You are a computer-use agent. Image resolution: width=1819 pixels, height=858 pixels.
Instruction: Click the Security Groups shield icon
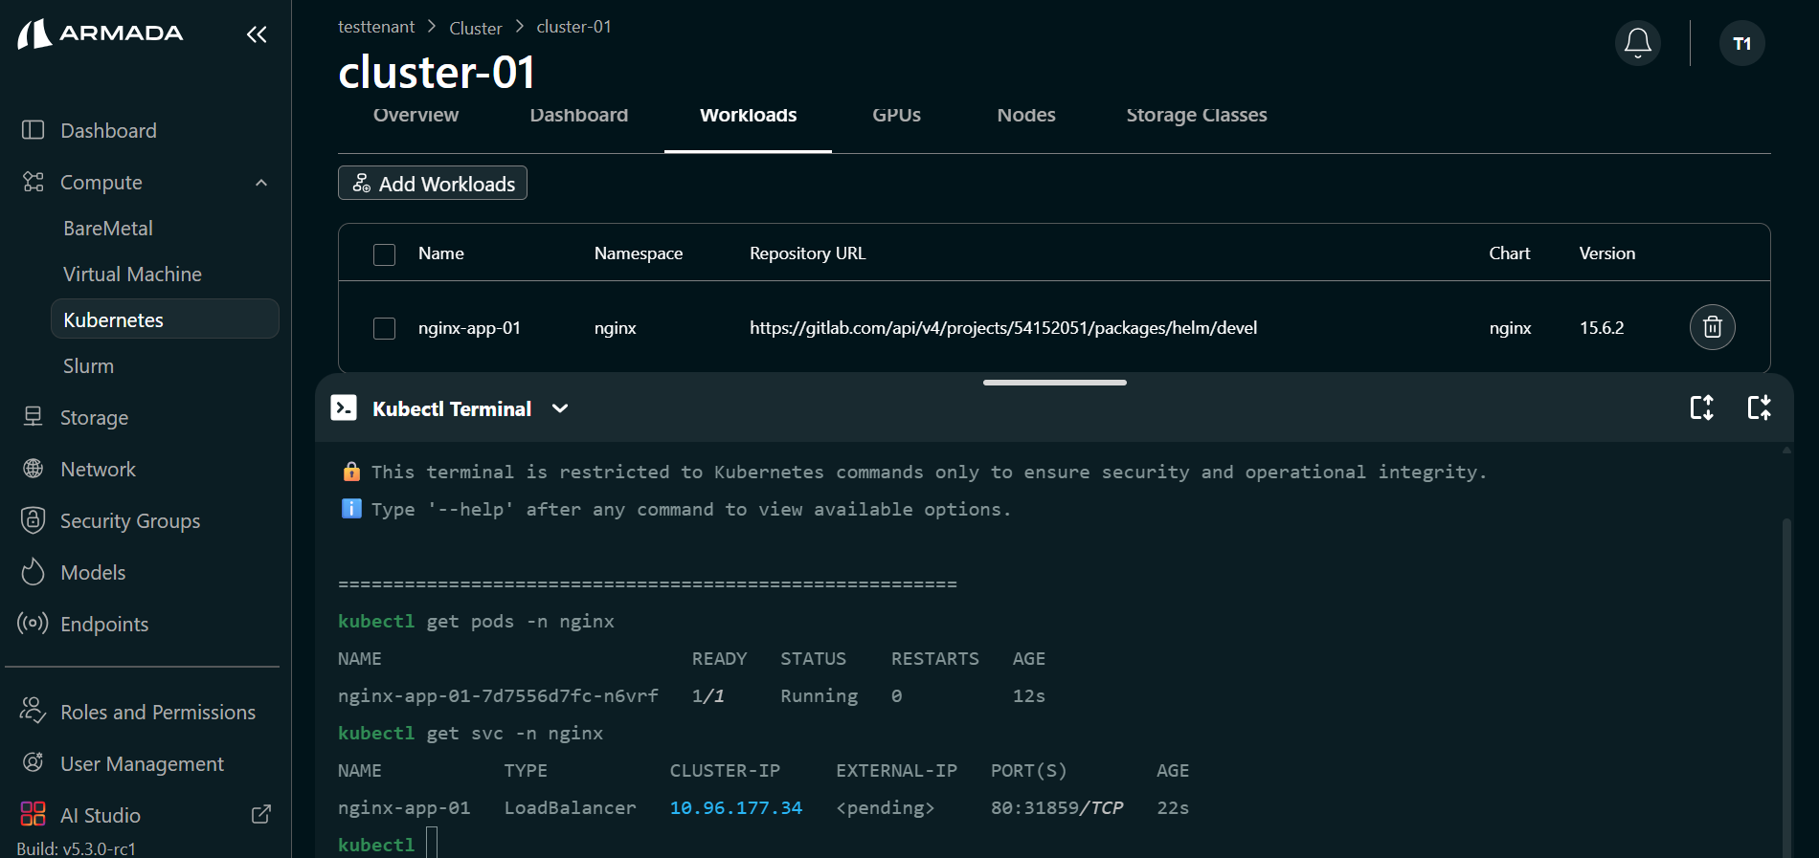click(x=34, y=519)
